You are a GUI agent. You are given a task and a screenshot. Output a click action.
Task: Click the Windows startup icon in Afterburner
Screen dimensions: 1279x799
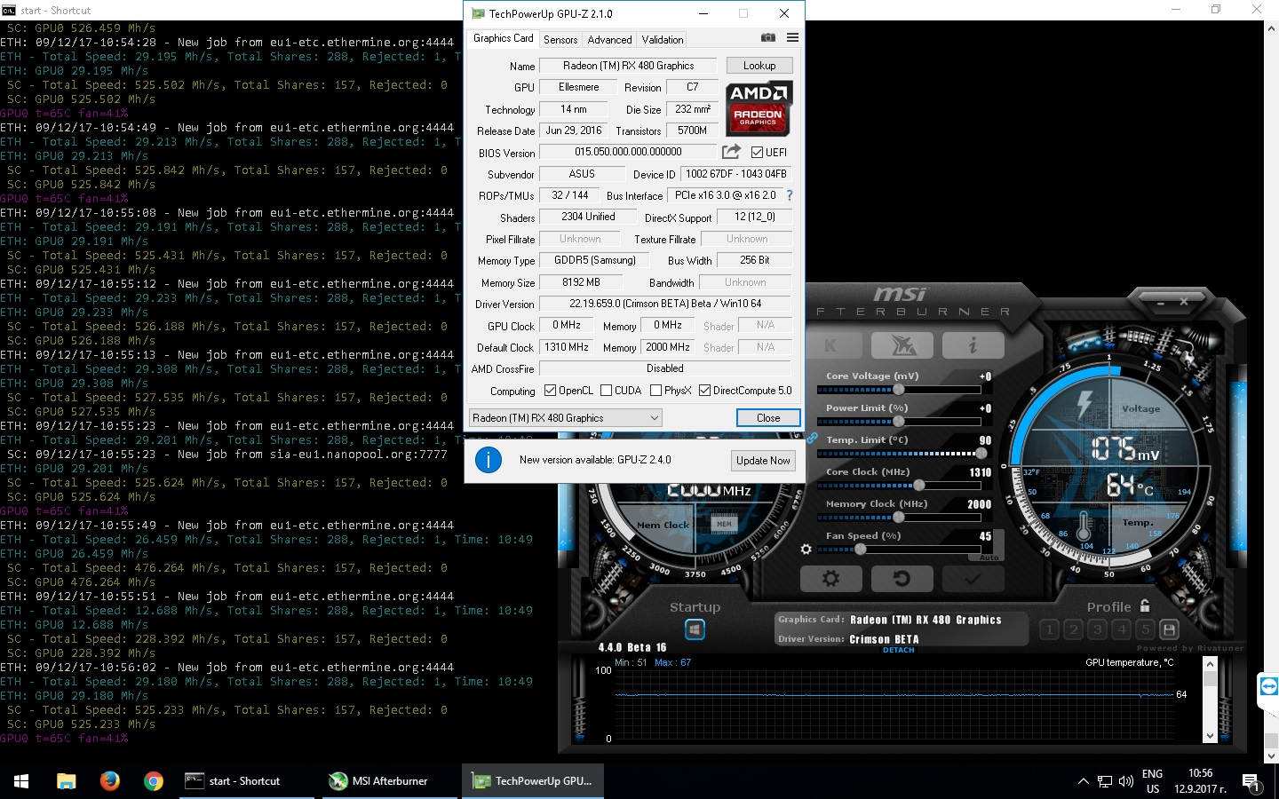click(695, 629)
